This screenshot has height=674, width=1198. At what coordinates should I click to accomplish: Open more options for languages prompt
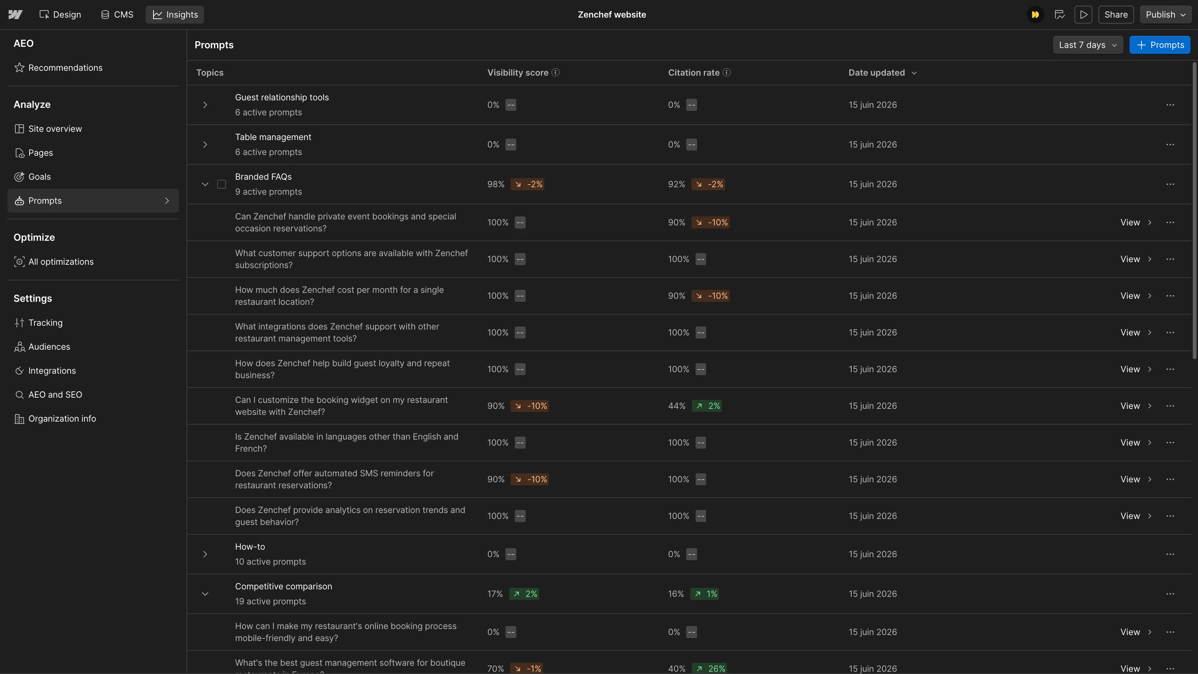coord(1170,443)
